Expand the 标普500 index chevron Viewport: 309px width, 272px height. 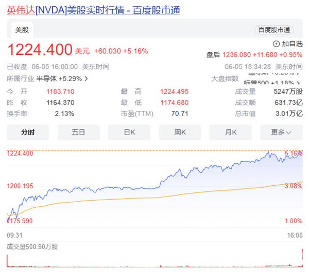(298, 83)
